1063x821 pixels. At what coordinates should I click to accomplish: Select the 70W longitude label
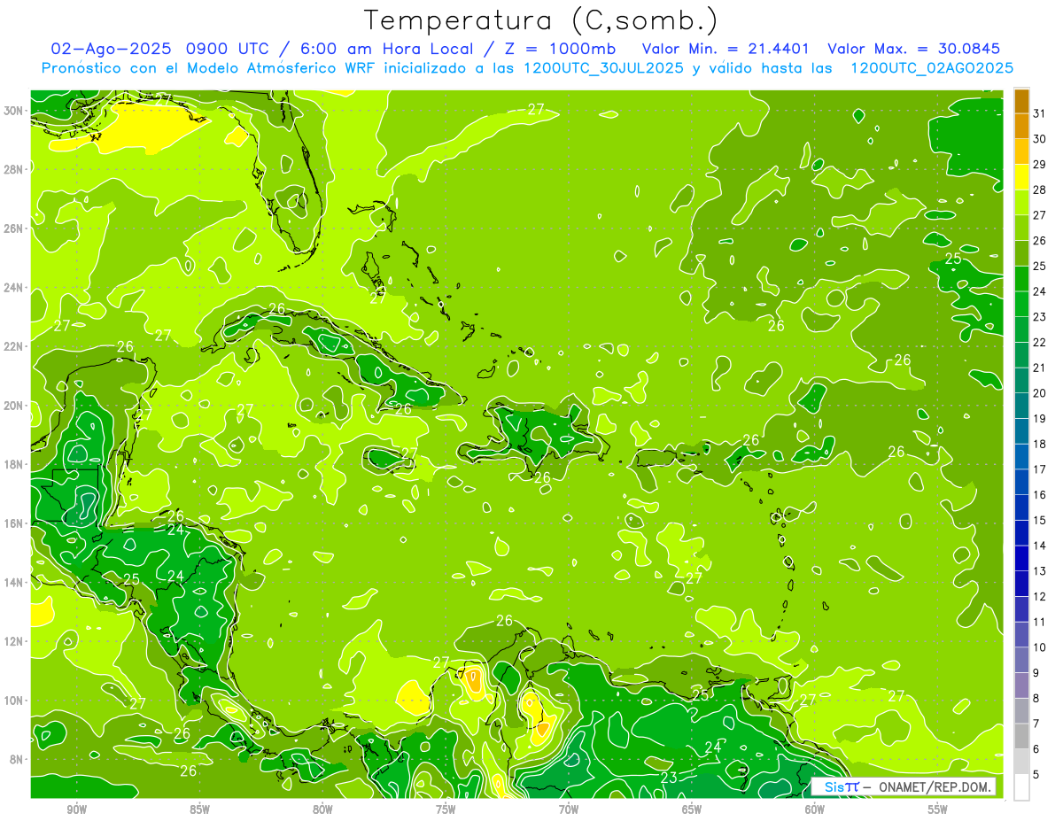pos(569,809)
